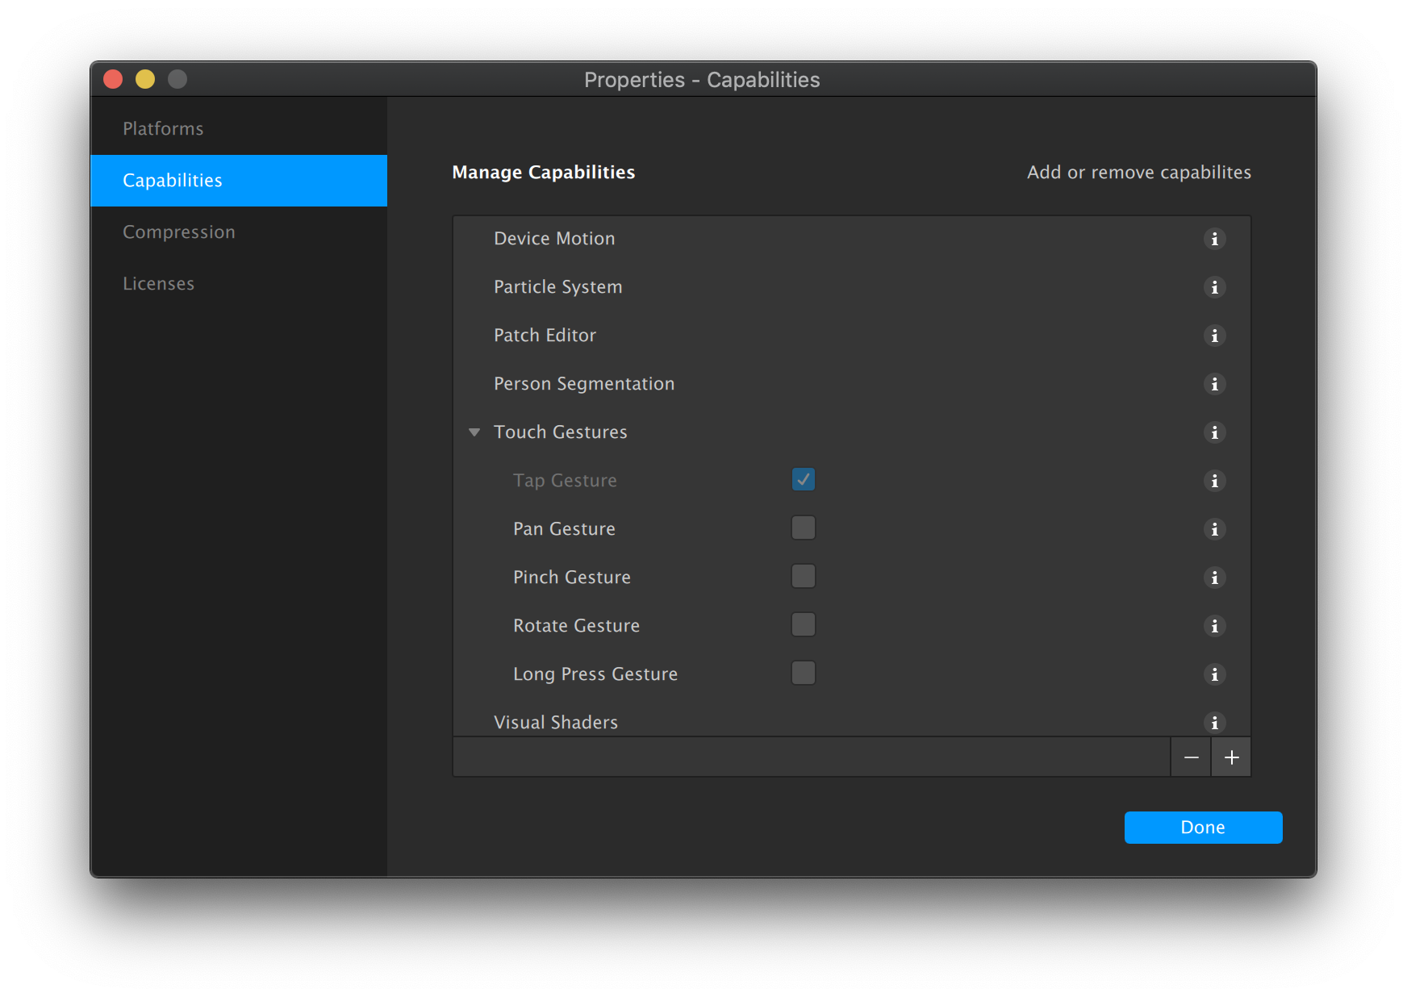1407x997 pixels.
Task: Open the Compression settings tab
Action: click(178, 232)
